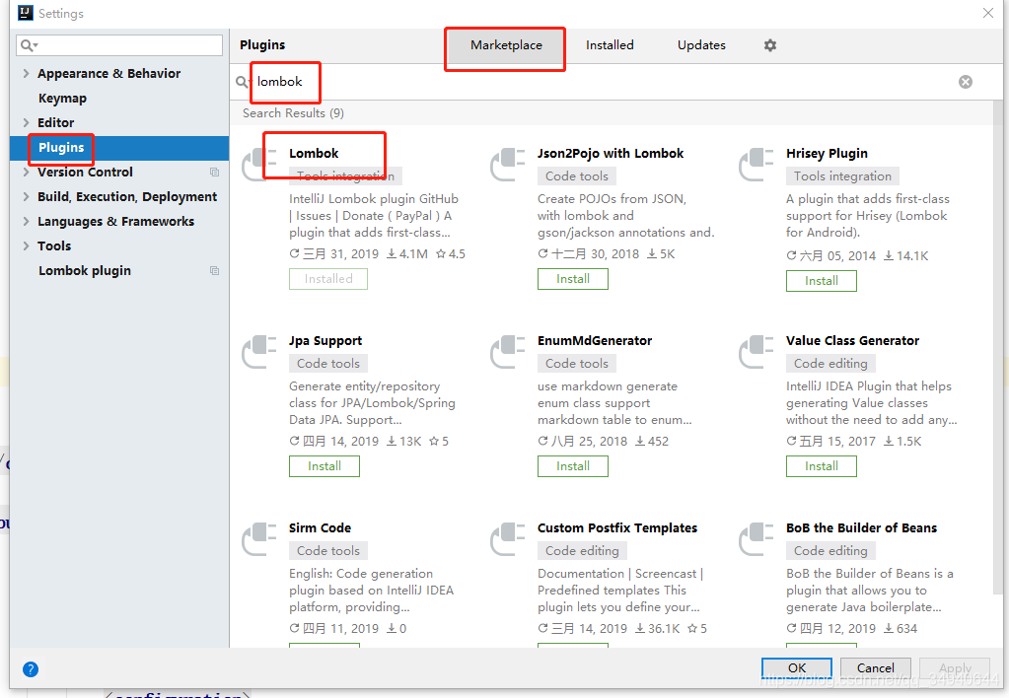This screenshot has width=1009, height=698.
Task: Click Code tools tag under Json2Pojo
Action: 577,175
